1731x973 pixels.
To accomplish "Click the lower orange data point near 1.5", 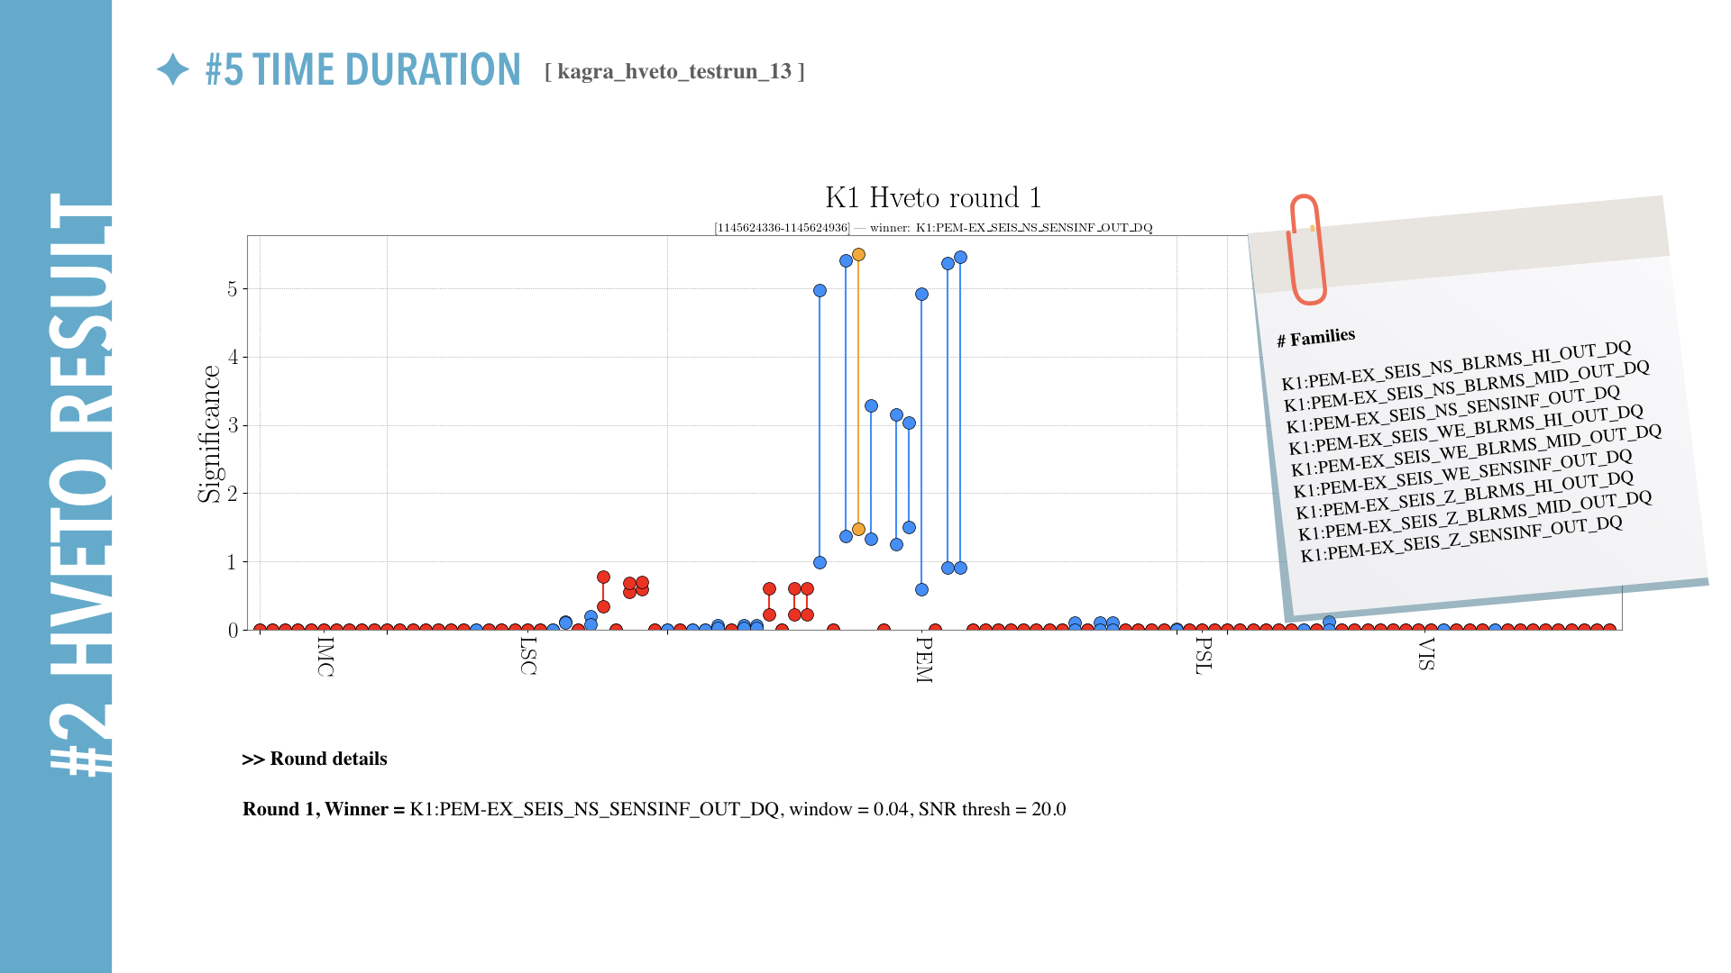I will (858, 529).
